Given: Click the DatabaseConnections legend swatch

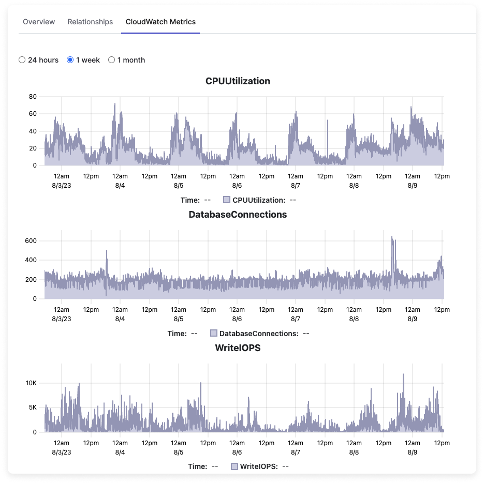Looking at the screenshot, I should (x=214, y=334).
